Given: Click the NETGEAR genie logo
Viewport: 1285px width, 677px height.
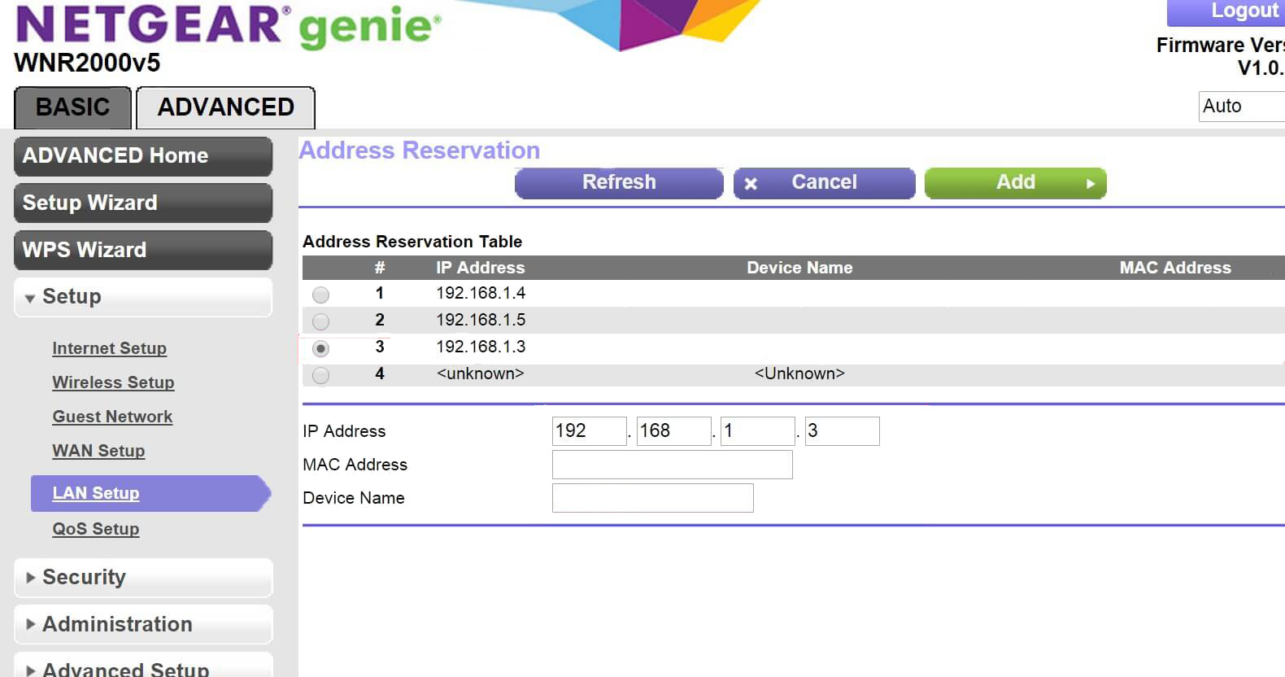Looking at the screenshot, I should click(228, 26).
